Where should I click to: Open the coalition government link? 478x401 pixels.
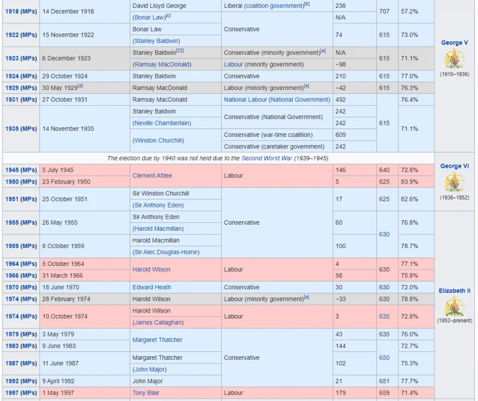coord(275,6)
